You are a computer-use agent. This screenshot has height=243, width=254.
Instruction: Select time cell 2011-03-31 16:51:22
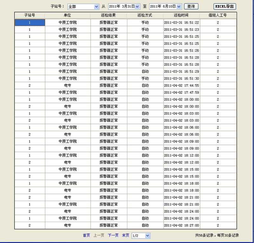click(x=182, y=23)
